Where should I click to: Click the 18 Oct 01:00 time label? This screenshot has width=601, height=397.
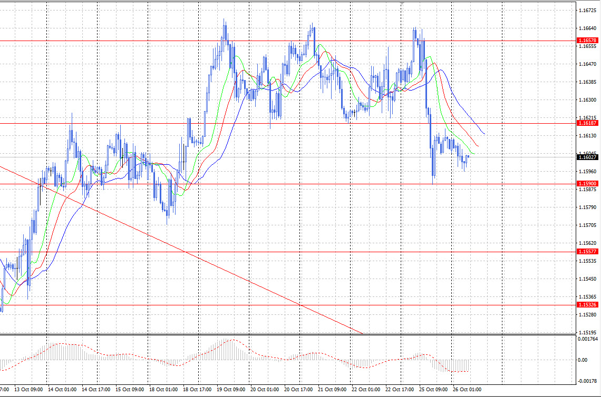tap(163, 389)
